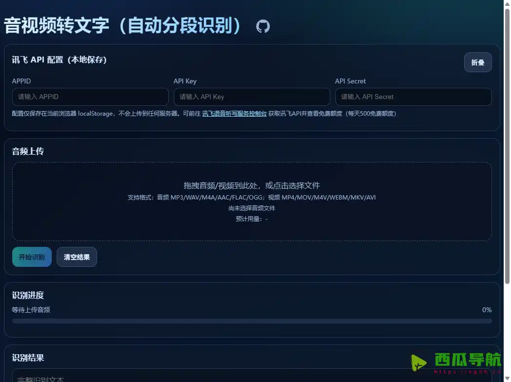Click the 音频上传 heading
Image resolution: width=511 pixels, height=382 pixels.
(28, 151)
